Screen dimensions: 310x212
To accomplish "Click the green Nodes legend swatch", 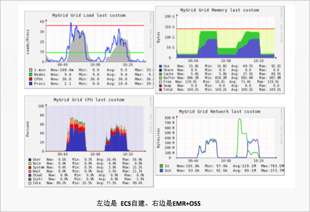I will point(30,74).
